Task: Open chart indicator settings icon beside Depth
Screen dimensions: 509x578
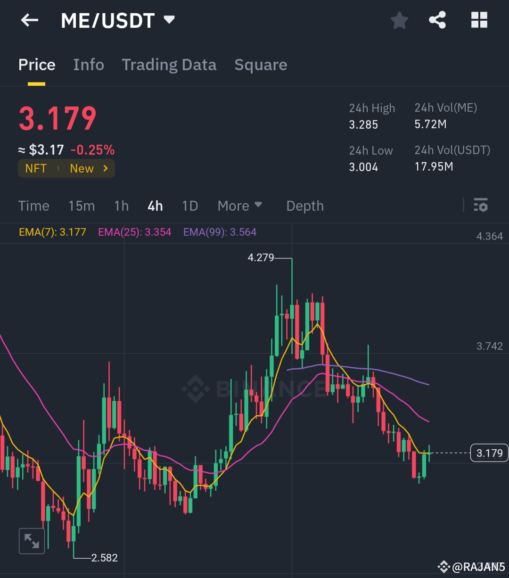Action: [x=481, y=206]
